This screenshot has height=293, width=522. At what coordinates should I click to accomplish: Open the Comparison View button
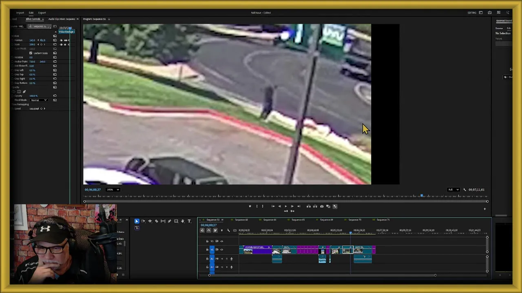tap(328, 206)
